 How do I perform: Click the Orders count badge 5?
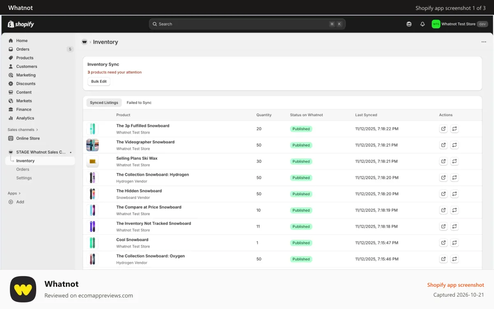[x=70, y=49]
